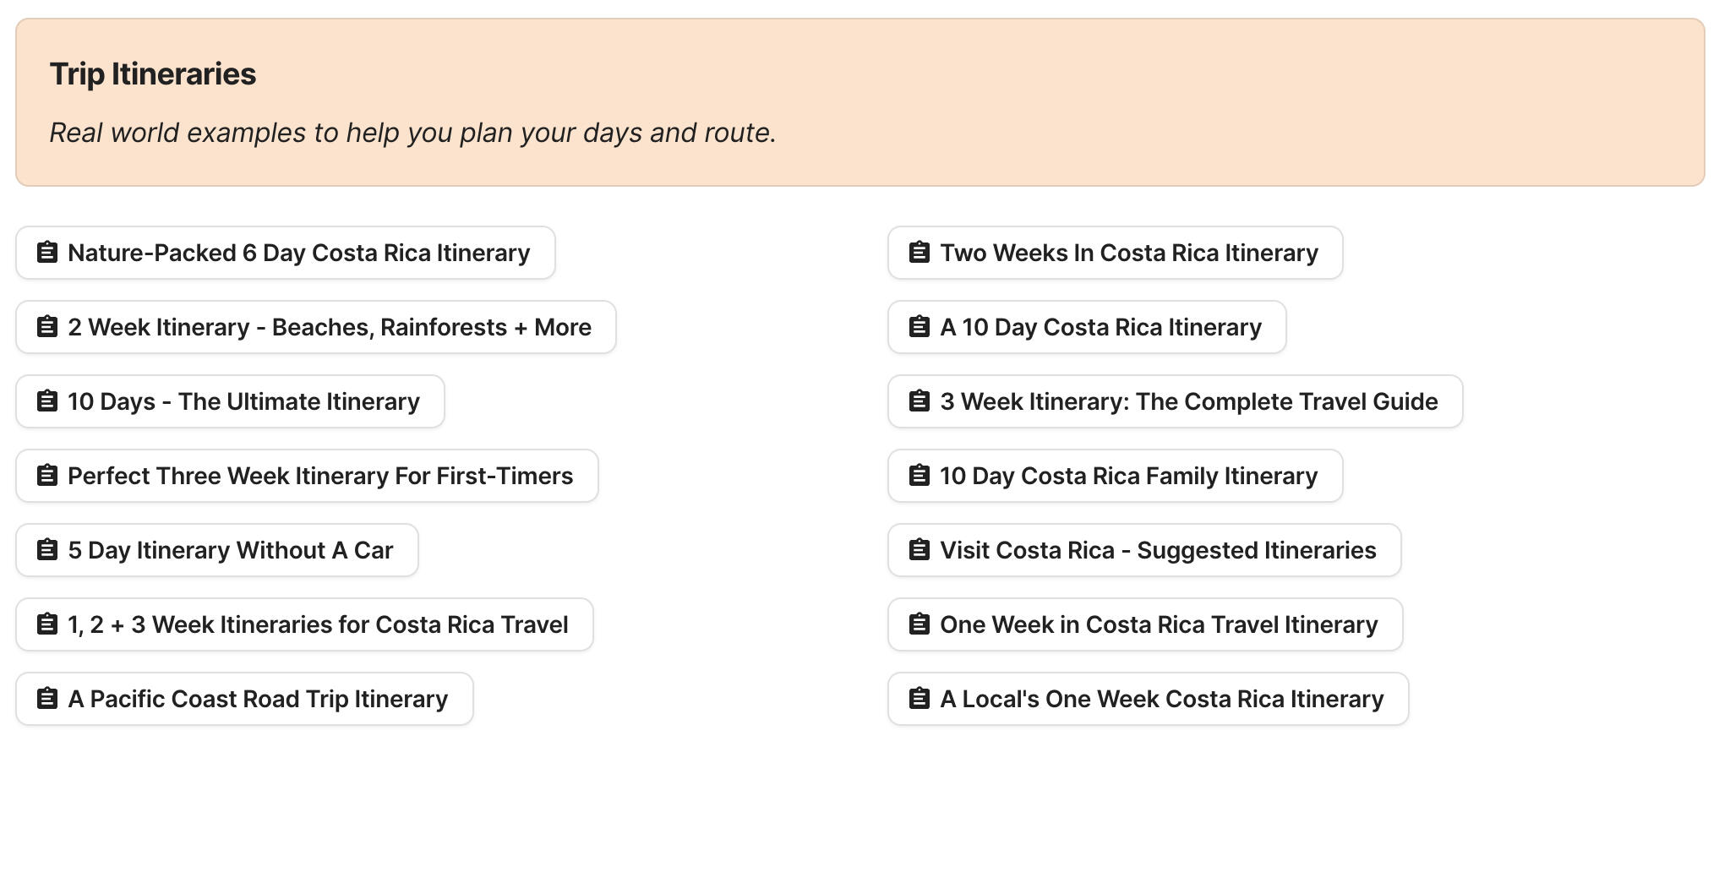Viewport: 1719px width, 872px height.
Task: Click the orange Trip Itineraries banner
Action: click(859, 101)
